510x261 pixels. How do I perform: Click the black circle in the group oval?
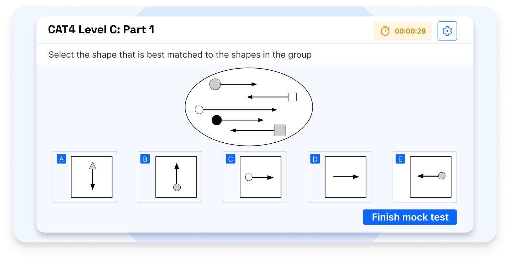(x=217, y=120)
